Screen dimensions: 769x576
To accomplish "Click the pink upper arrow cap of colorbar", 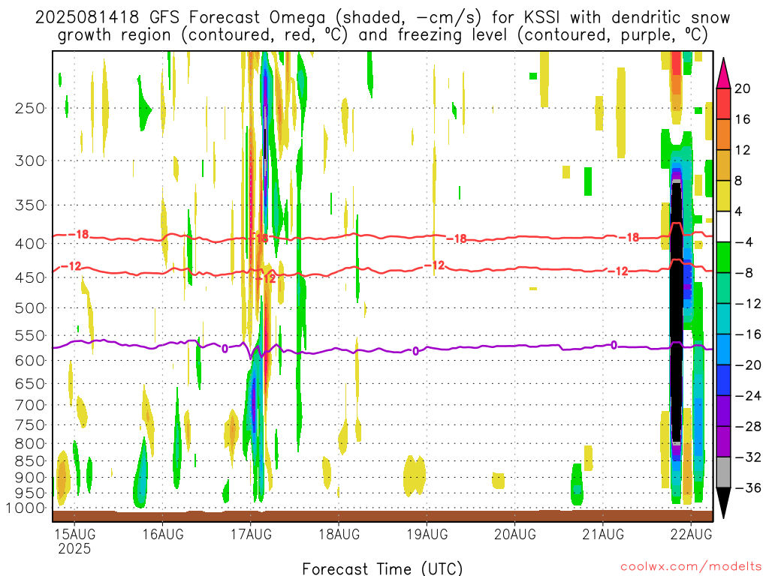I will [723, 74].
